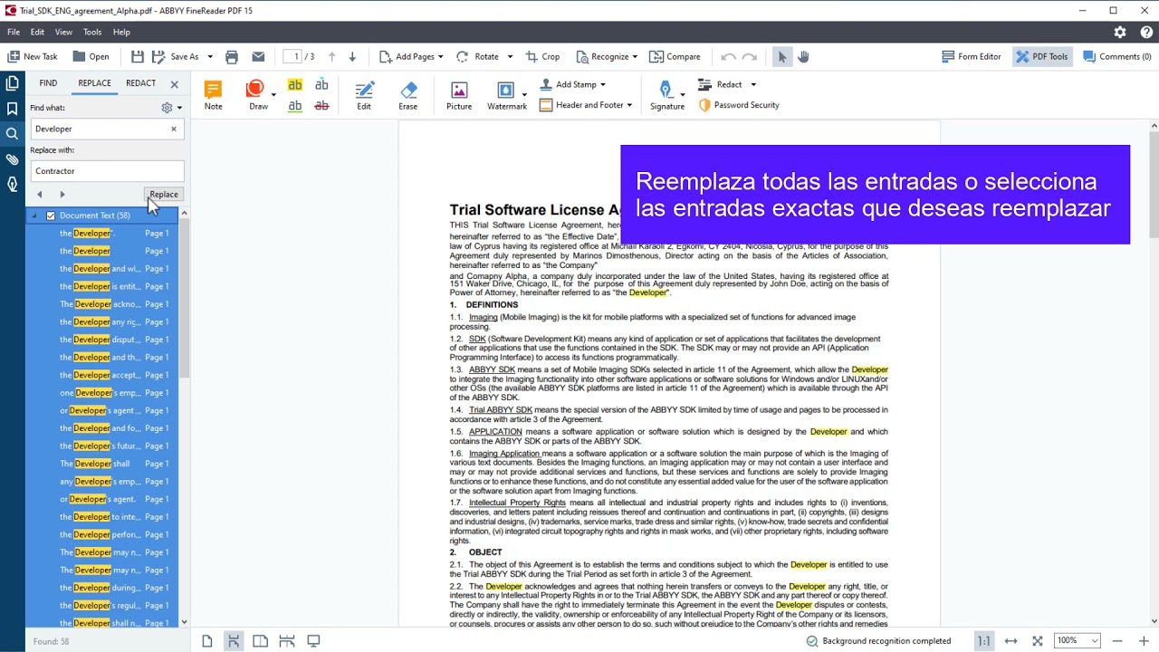Collapse the Document Text results tree
1159x652 pixels.
pos(35,216)
